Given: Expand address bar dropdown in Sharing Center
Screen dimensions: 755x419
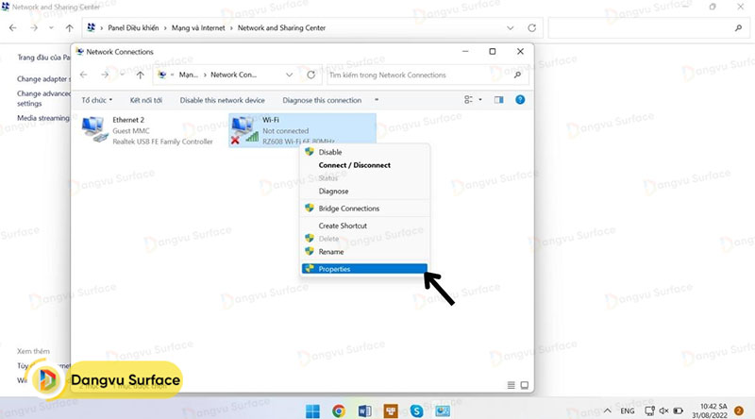Looking at the screenshot, I should click(x=510, y=28).
